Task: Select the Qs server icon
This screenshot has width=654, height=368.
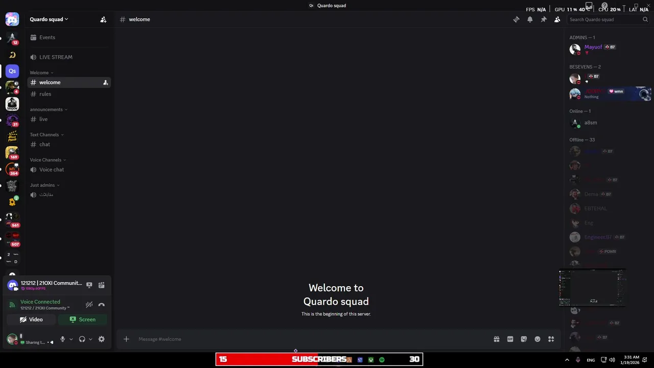Action: click(x=12, y=71)
